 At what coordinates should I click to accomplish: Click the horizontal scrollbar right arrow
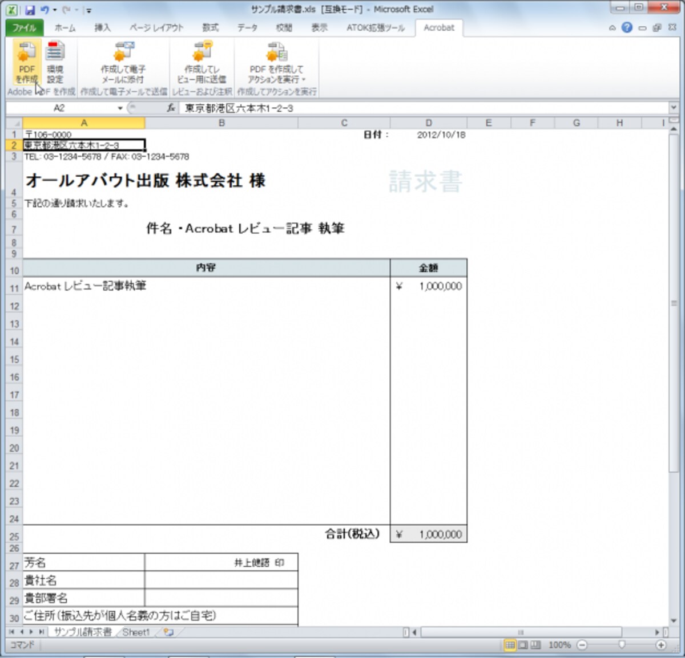[658, 632]
